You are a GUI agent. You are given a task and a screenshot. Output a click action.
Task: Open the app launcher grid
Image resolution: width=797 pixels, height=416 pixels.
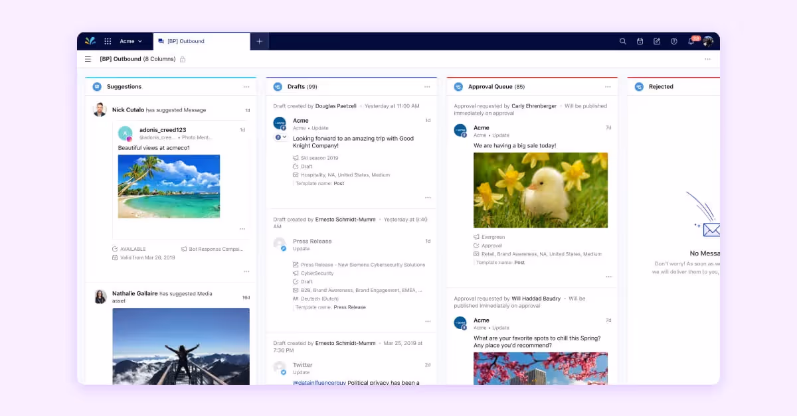click(x=108, y=41)
